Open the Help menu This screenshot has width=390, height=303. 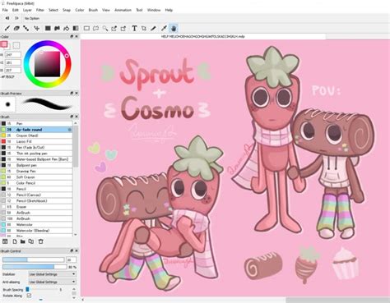tap(169, 10)
